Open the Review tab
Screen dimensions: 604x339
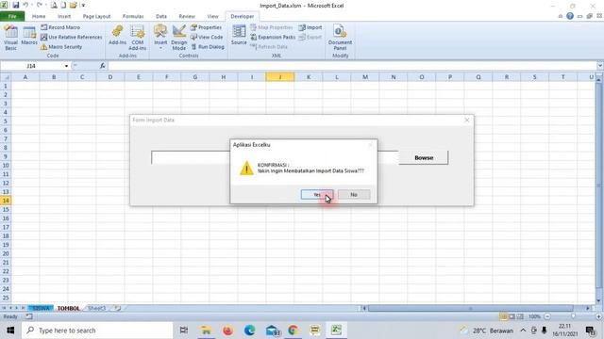click(x=187, y=16)
